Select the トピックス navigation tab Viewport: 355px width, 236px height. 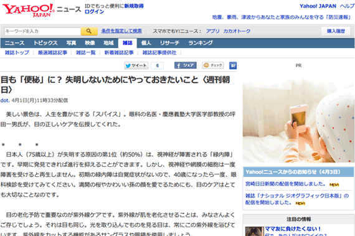coord(45,43)
